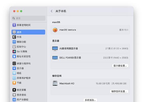Viewport: 143px width, 102px height.
Task: Open the 登录密码 icon
Action: click(14, 95)
